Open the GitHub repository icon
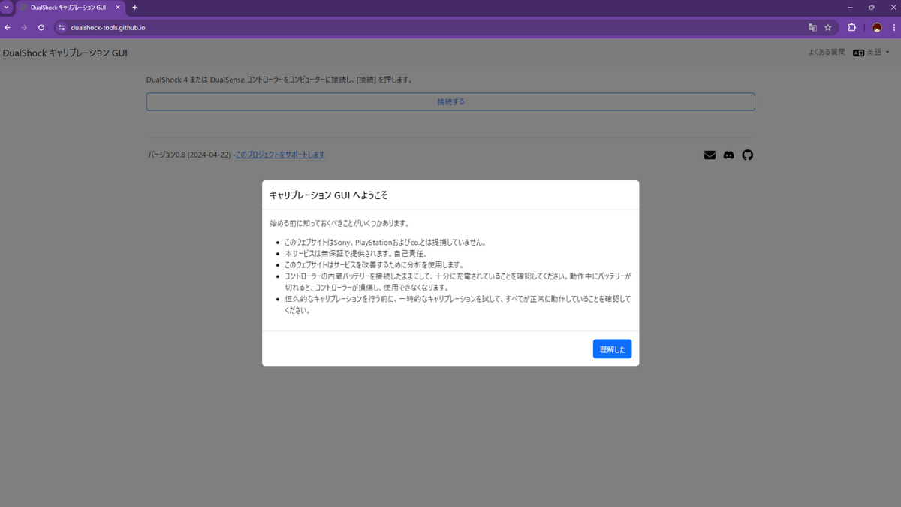Image resolution: width=901 pixels, height=507 pixels. point(747,155)
